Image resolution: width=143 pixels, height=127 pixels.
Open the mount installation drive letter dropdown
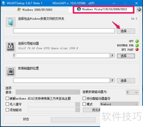click(132, 92)
